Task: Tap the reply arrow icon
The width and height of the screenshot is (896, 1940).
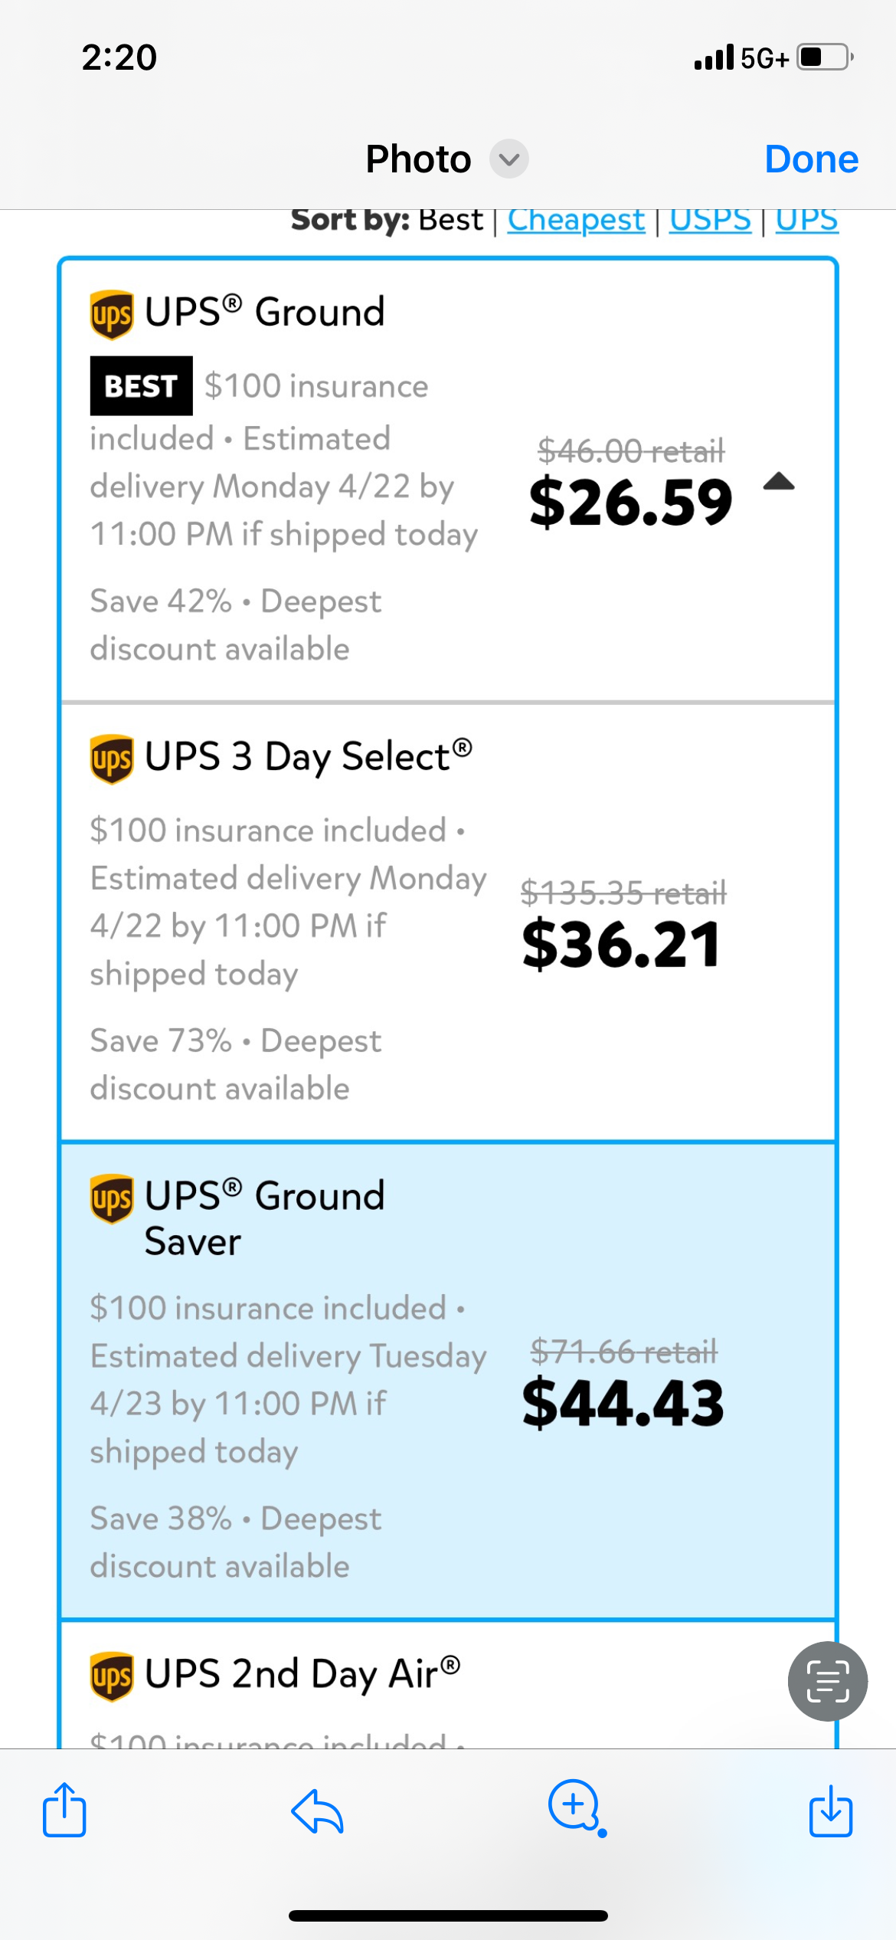Action: coord(317,1811)
